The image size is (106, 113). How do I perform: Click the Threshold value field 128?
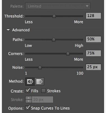point(93,16)
